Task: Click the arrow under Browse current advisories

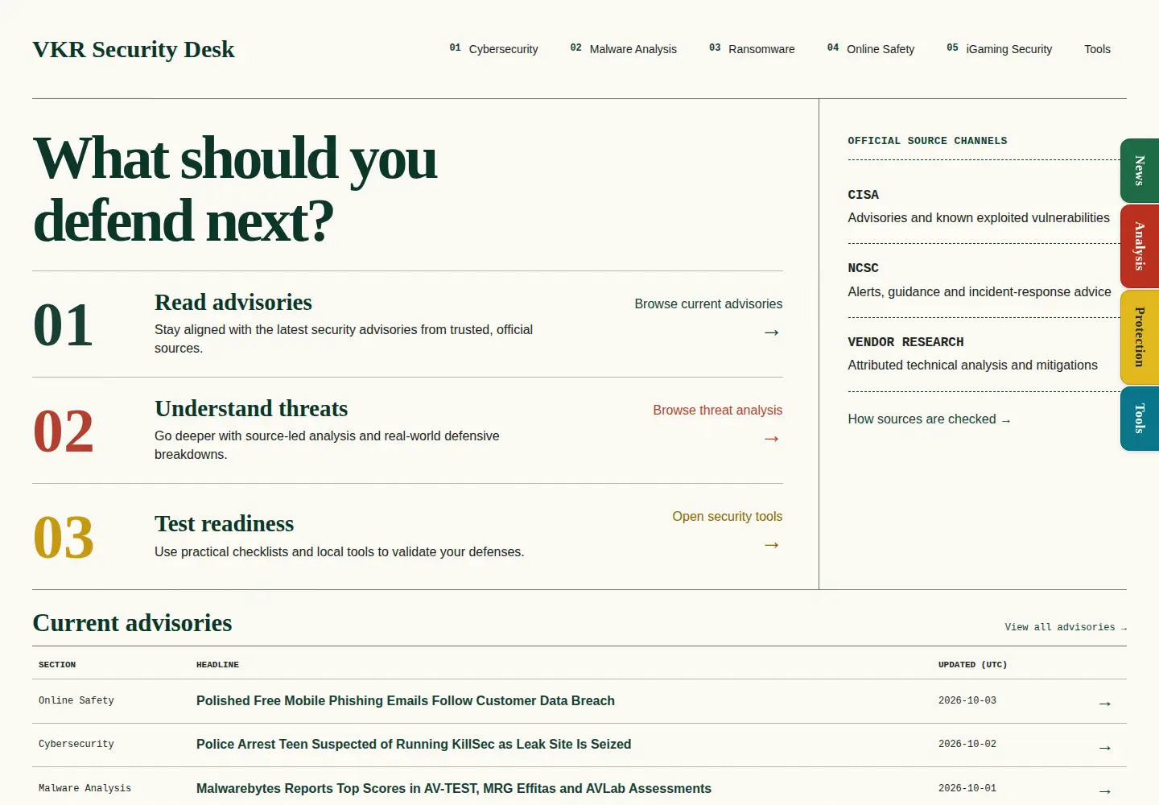Action: point(772,332)
